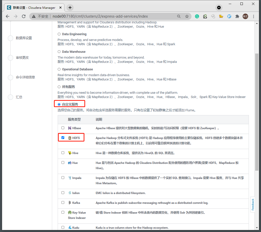Click the Kudu service icon
Image resolution: width=261 pixels, height=232 pixels.
point(70,227)
